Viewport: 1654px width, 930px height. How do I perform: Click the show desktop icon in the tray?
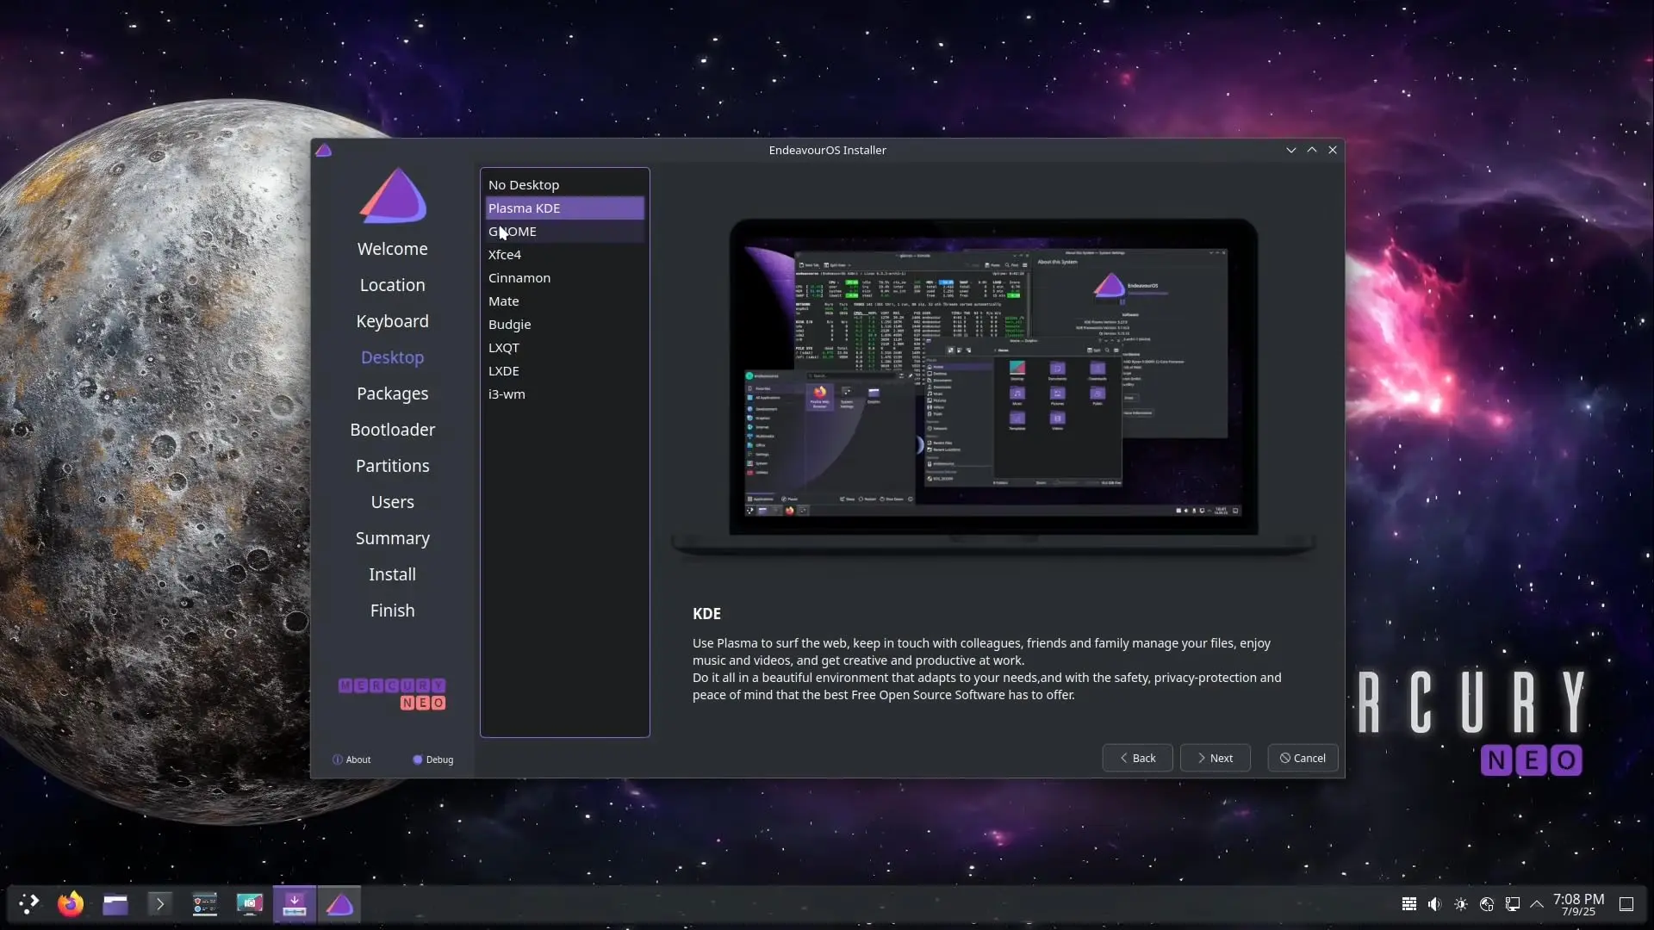point(1626,904)
